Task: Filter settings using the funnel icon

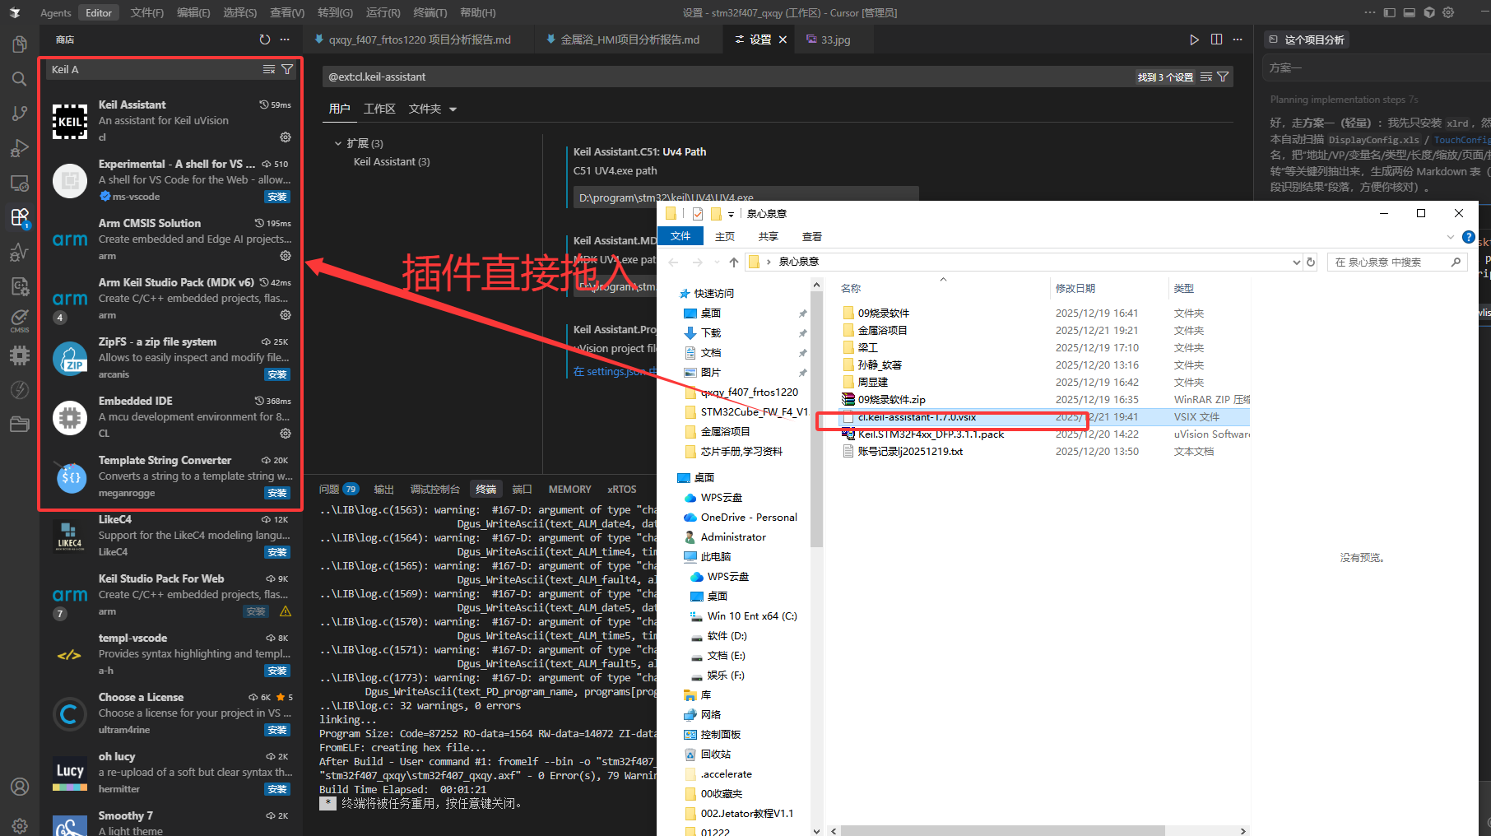Action: click(x=1223, y=77)
